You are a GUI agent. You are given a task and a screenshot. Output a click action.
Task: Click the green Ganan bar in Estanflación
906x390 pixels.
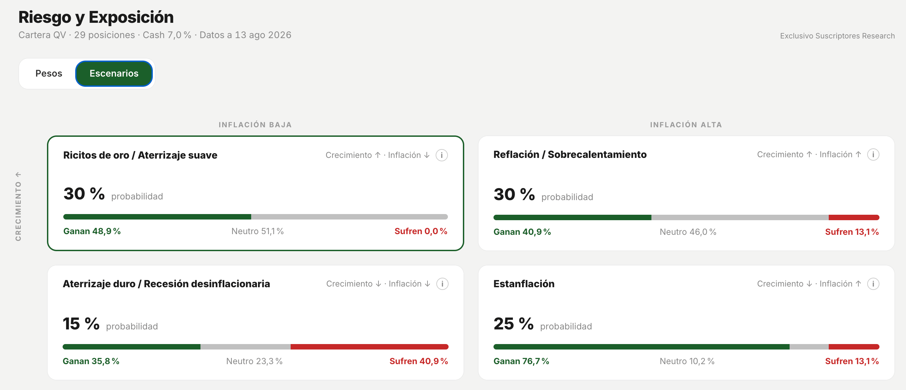(641, 347)
